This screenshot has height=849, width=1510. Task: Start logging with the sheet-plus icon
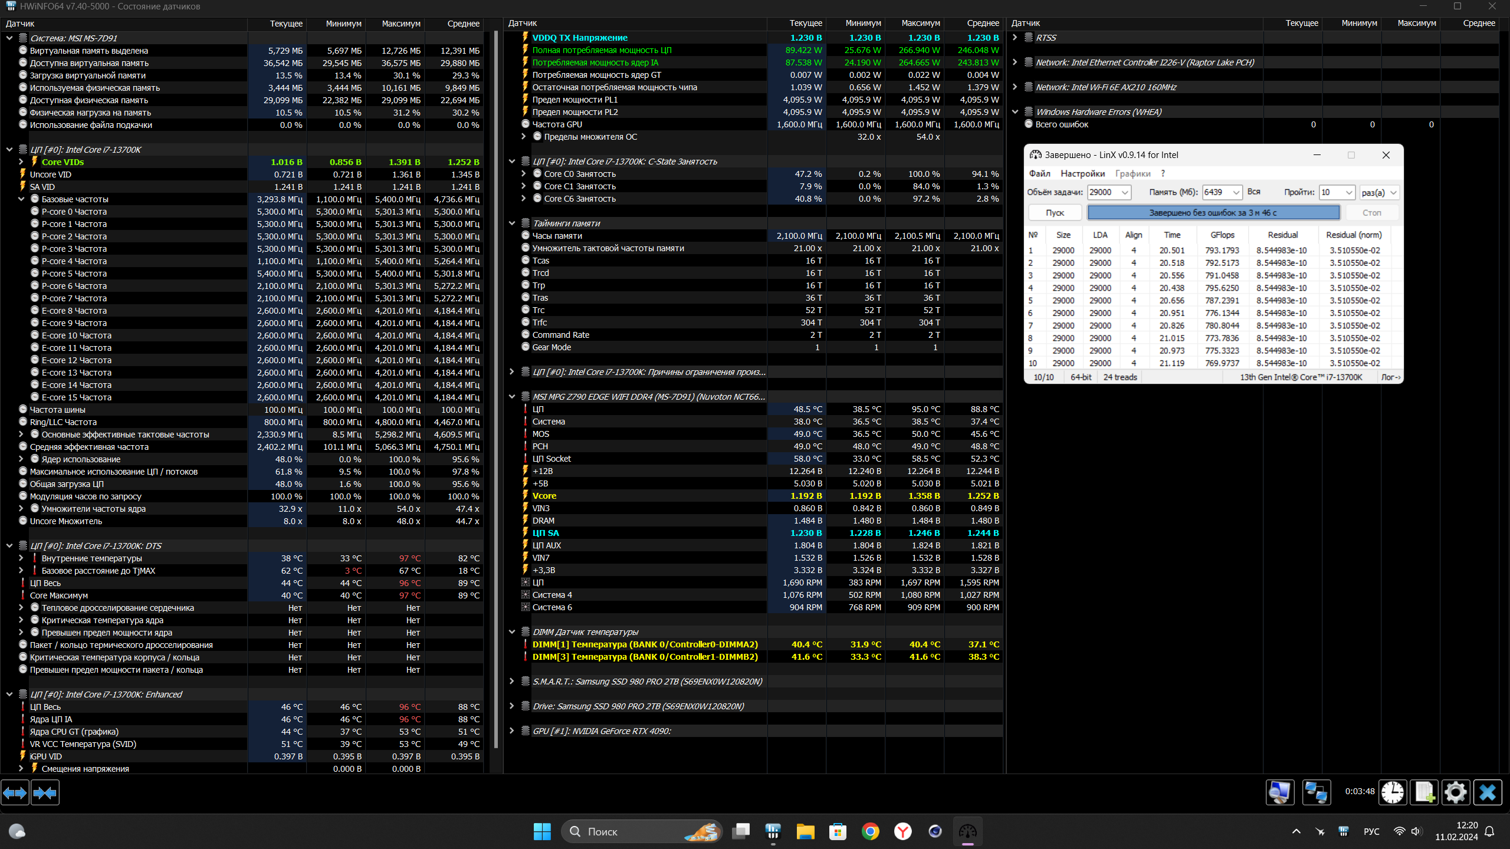pos(1424,792)
